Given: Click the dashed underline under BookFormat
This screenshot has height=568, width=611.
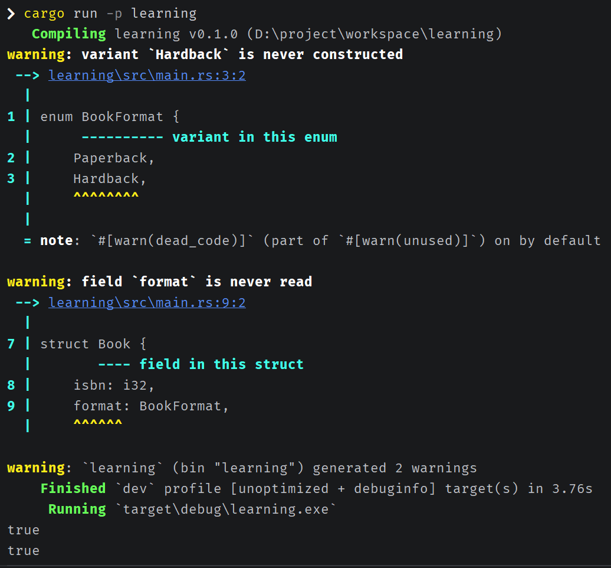Looking at the screenshot, I should click(x=122, y=138).
